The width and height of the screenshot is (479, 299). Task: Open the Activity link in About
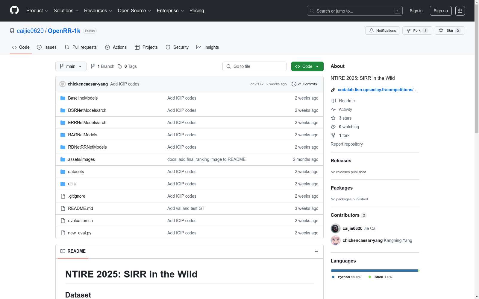[345, 109]
